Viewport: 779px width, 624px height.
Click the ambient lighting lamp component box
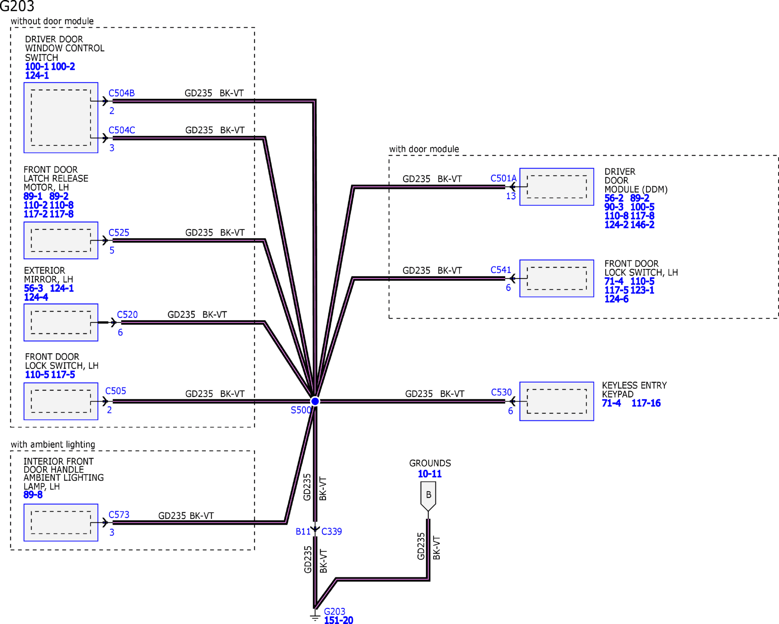[x=61, y=522]
